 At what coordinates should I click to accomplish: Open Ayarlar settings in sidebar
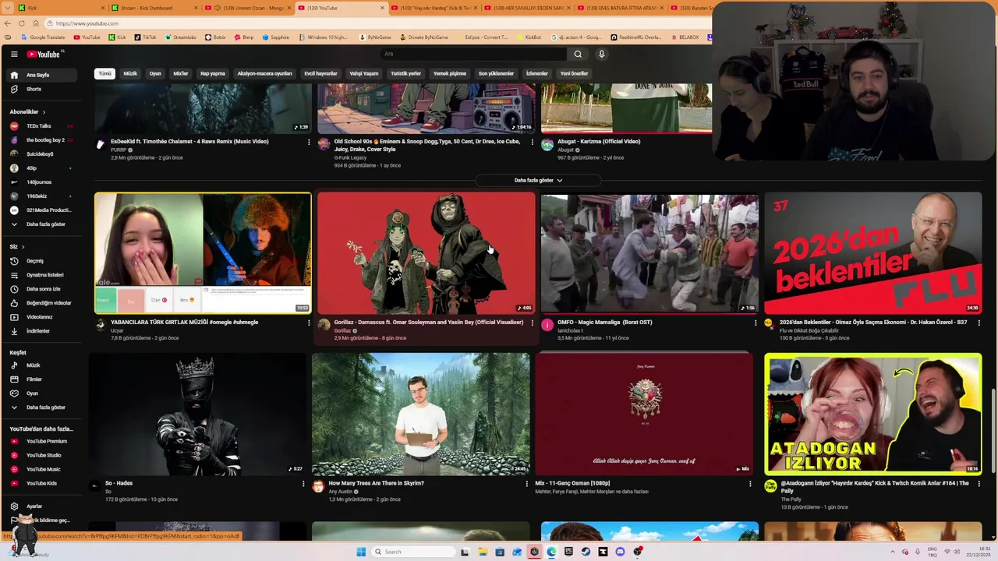(x=43, y=506)
